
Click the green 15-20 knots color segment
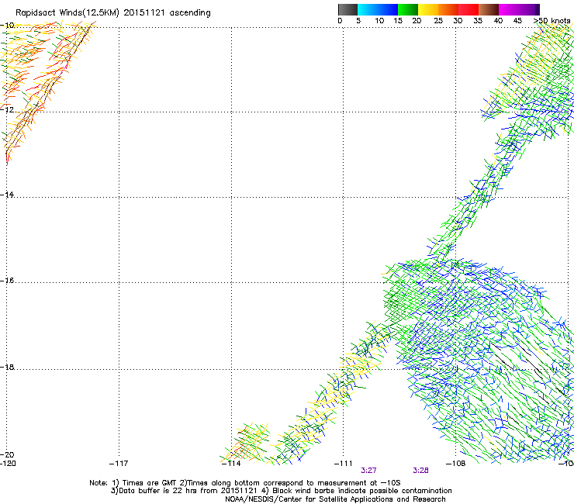tap(408, 9)
